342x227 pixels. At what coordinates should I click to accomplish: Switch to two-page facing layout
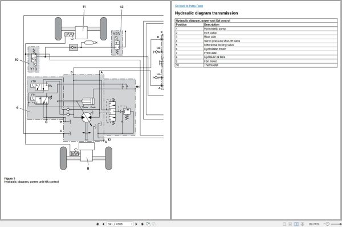(296, 224)
